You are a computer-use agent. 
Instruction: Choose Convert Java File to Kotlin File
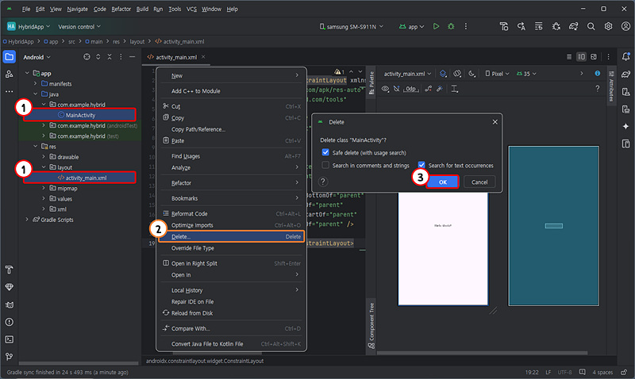pos(231,344)
